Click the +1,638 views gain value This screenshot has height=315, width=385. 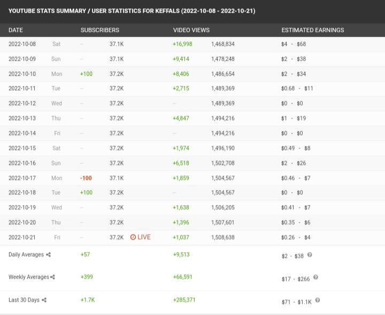coord(181,208)
